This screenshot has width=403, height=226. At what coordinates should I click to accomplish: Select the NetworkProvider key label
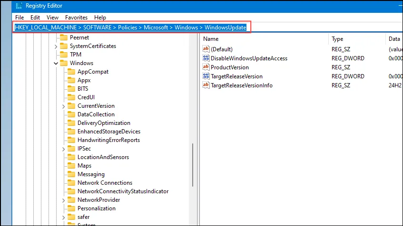[98, 200]
